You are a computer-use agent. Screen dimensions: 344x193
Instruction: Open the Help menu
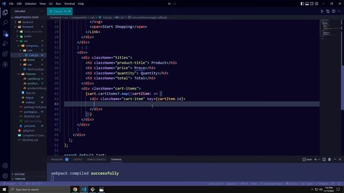coord(81,4)
